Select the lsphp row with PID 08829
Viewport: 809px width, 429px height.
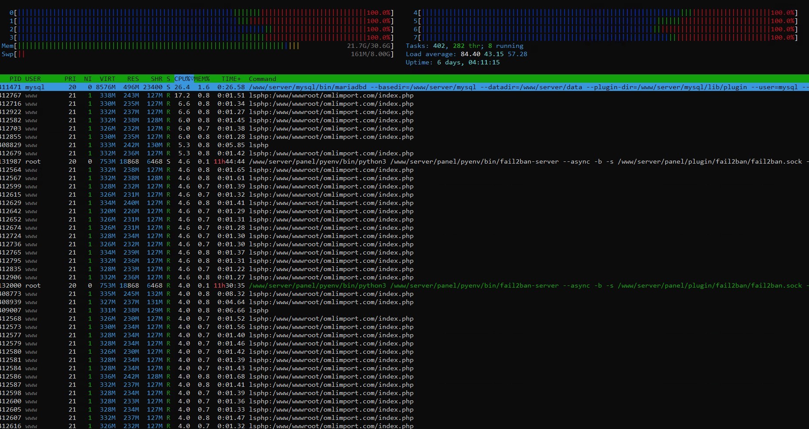click(404, 145)
